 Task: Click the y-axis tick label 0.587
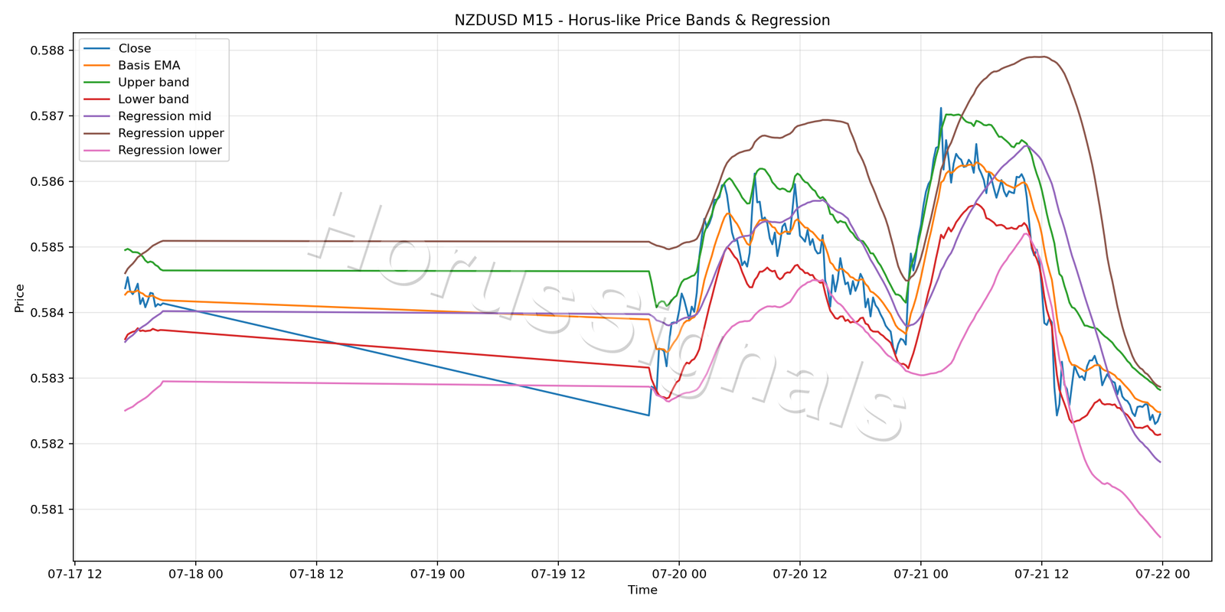coord(47,116)
